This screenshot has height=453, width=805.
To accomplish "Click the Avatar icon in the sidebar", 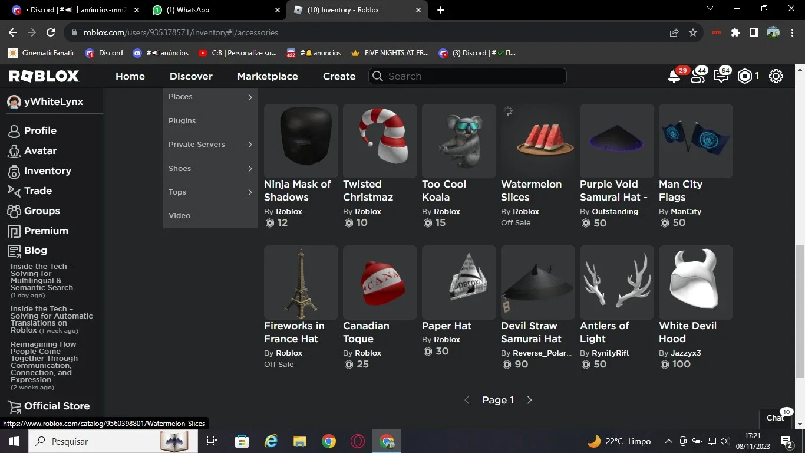I will [14, 151].
